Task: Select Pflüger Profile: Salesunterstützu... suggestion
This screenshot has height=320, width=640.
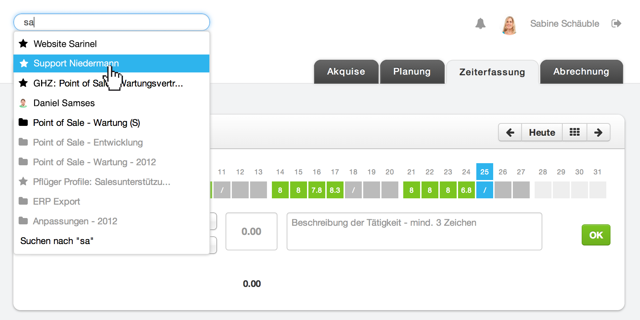Action: (111, 182)
